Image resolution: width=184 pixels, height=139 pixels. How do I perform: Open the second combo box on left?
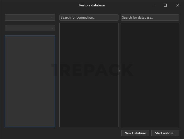(28, 28)
